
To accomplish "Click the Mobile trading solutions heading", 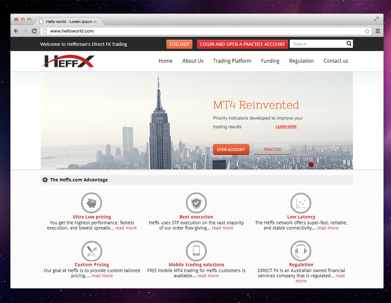I will [196, 265].
